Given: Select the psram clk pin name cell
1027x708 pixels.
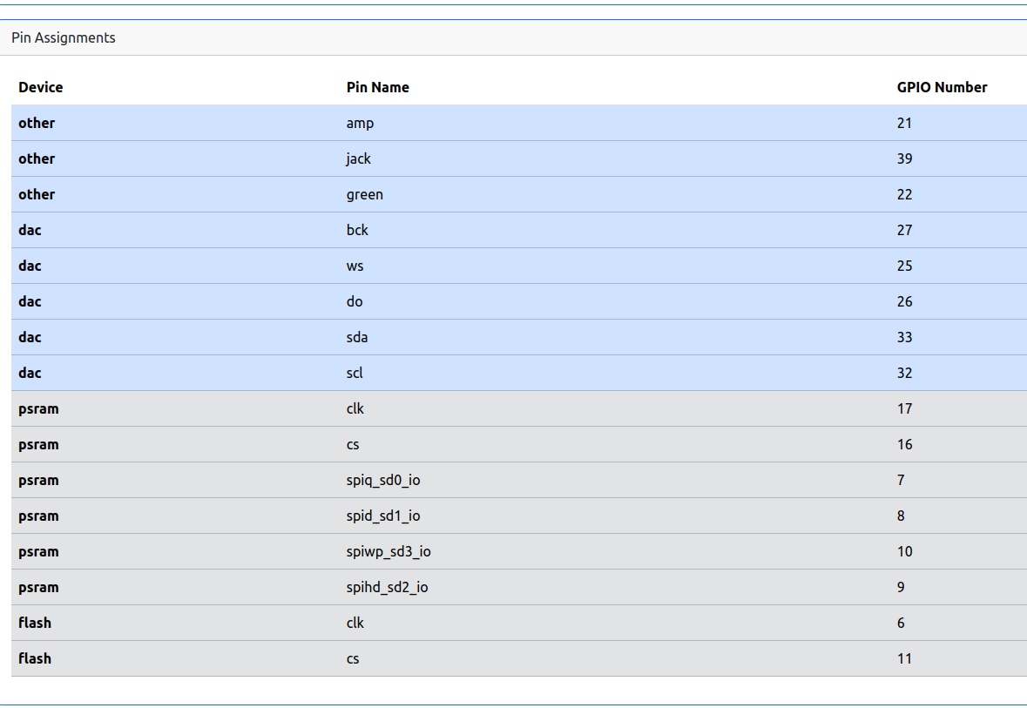Looking at the screenshot, I should pyautogui.click(x=355, y=408).
